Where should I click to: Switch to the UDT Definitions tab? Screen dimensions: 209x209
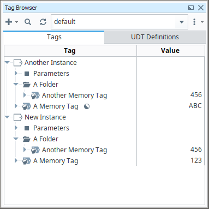155,37
